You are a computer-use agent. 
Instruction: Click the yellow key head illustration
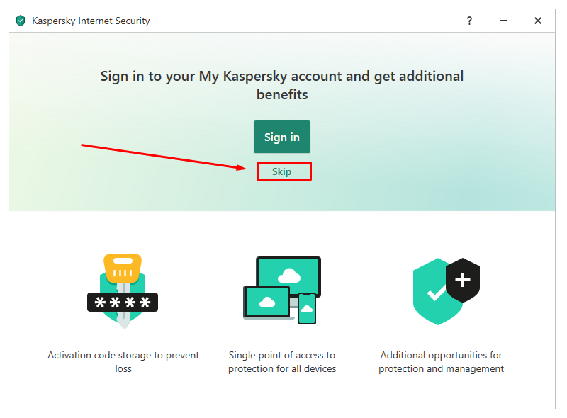pyautogui.click(x=123, y=268)
